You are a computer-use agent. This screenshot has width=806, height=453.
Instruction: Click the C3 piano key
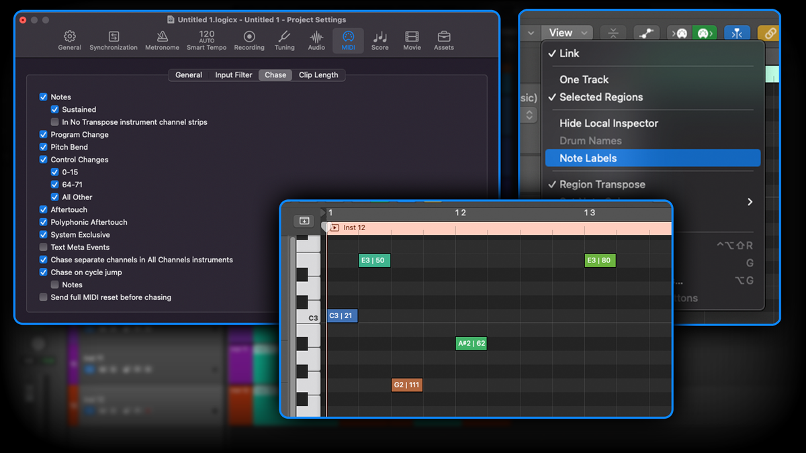click(309, 316)
